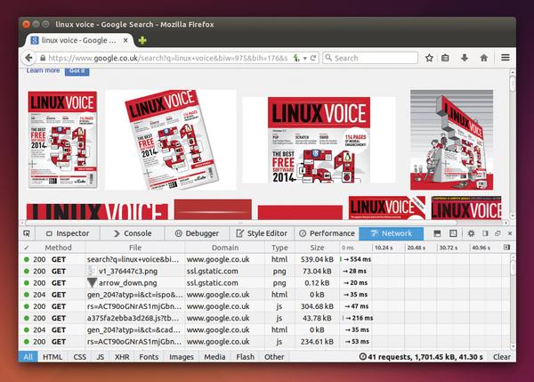Click in the browser Search box
This screenshot has height=382, width=534.
point(370,58)
